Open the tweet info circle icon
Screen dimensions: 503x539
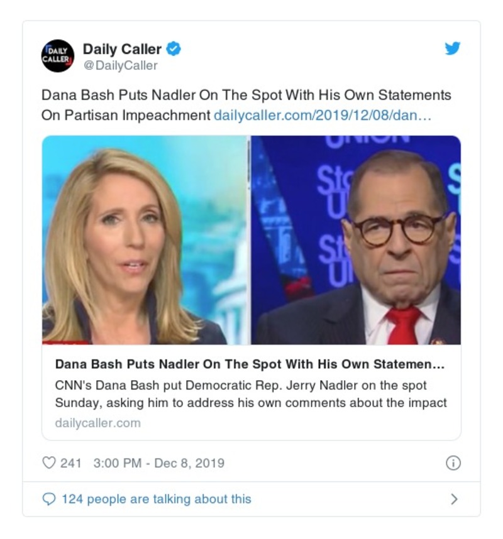[x=453, y=463]
